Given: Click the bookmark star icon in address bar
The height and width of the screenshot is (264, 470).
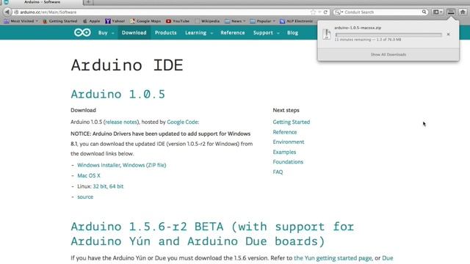Looking at the screenshot, I should (314, 12).
